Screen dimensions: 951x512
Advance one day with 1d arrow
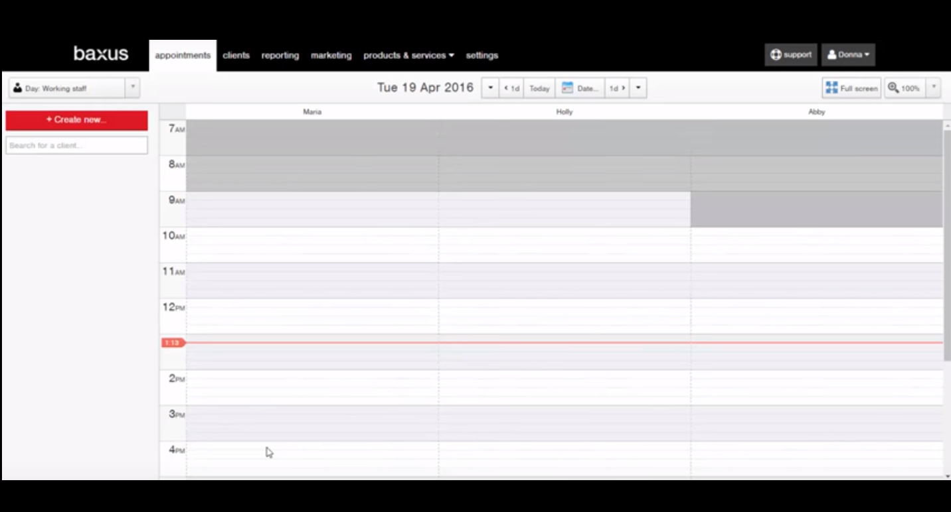point(618,88)
